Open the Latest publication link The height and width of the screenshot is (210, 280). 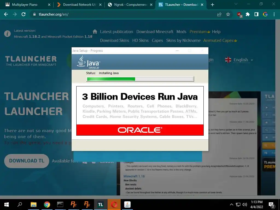pos(116,32)
